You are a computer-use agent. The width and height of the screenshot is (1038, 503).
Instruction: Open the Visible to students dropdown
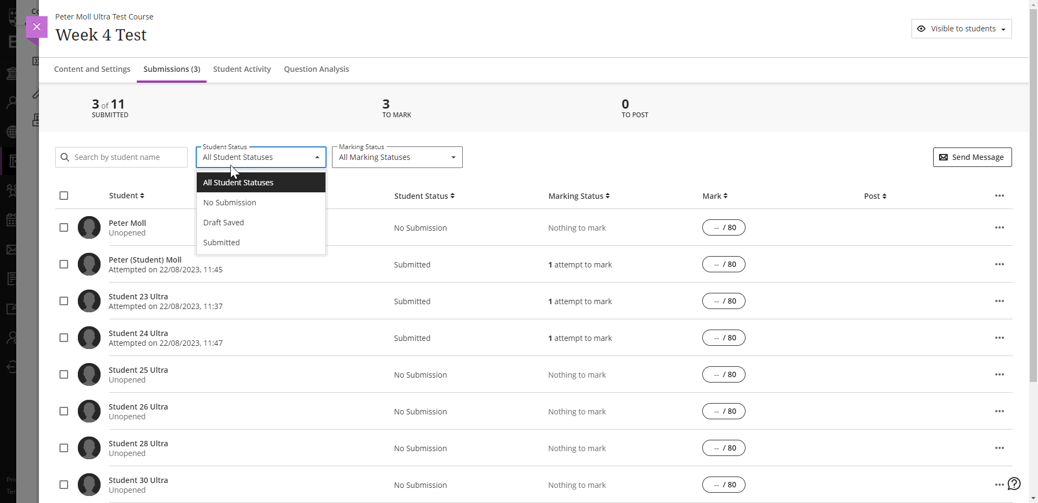[961, 29]
